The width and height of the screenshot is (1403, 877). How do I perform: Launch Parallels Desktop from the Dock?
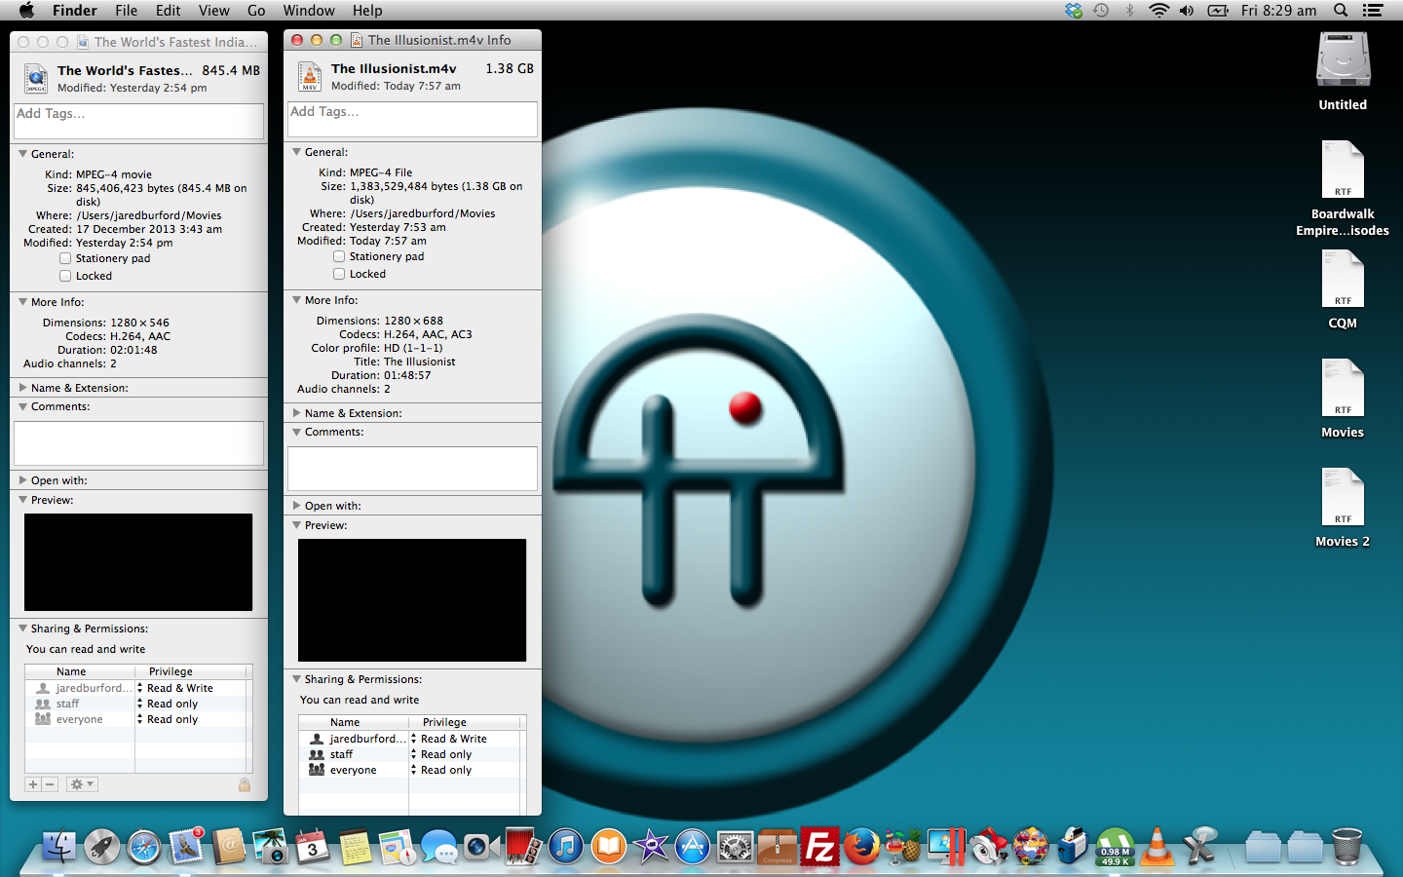(x=946, y=846)
